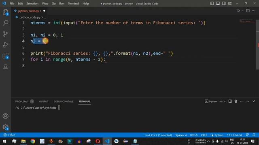Image resolution: width=259 pixels, height=145 pixels.
Task: Close the terminal panel
Action: click(254, 101)
